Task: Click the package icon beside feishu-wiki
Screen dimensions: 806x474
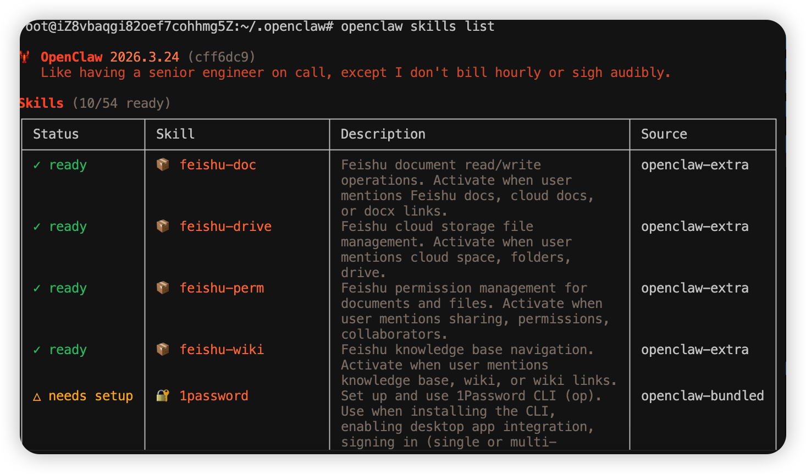Action: tap(163, 349)
